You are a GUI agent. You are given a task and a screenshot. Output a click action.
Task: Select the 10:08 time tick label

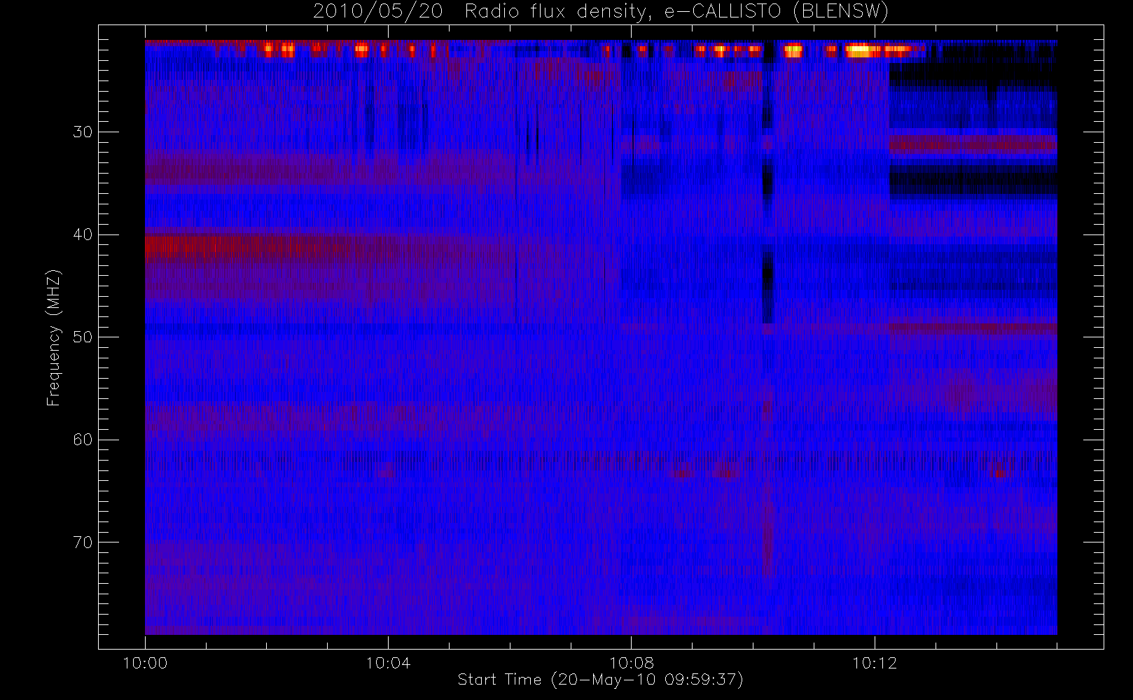click(631, 663)
